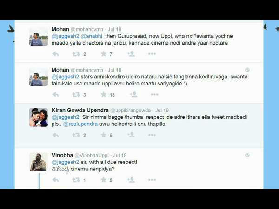Click the globe icon on Vinobha's tweet
This screenshot has height=209, width=279.
(247, 155)
